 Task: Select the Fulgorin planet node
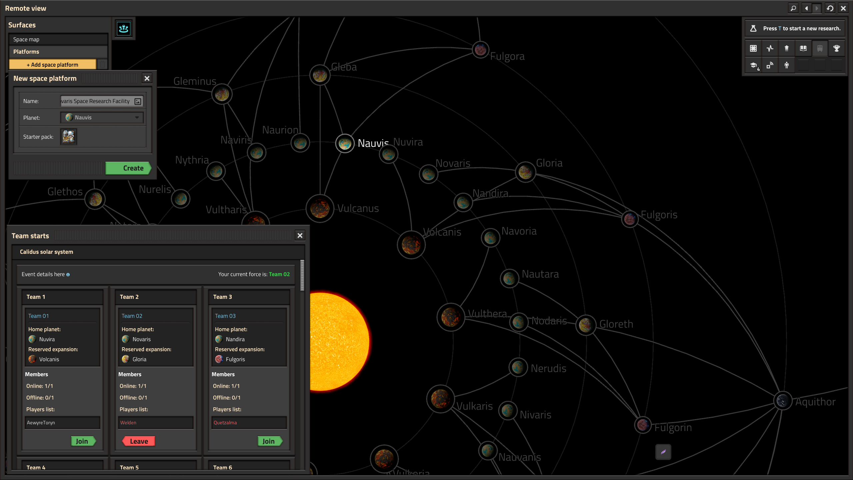click(643, 425)
